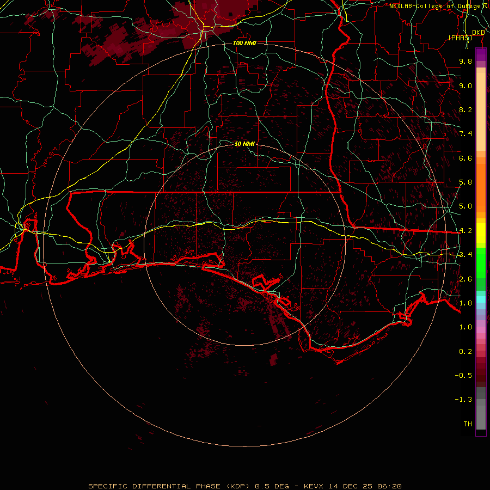
Task: Click the 5.8 scale value
Action: 465,182
